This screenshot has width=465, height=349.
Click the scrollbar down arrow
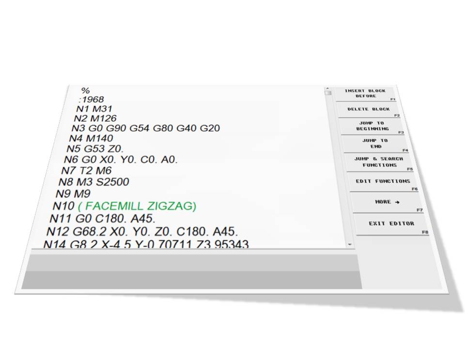point(350,244)
